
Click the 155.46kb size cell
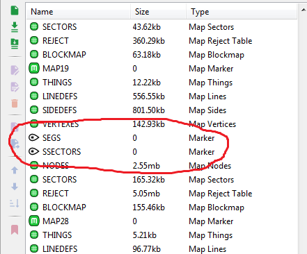click(149, 208)
